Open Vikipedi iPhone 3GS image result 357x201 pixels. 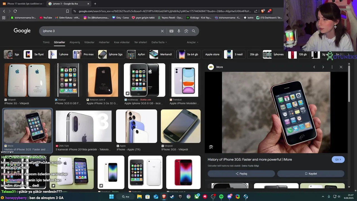click(180, 126)
